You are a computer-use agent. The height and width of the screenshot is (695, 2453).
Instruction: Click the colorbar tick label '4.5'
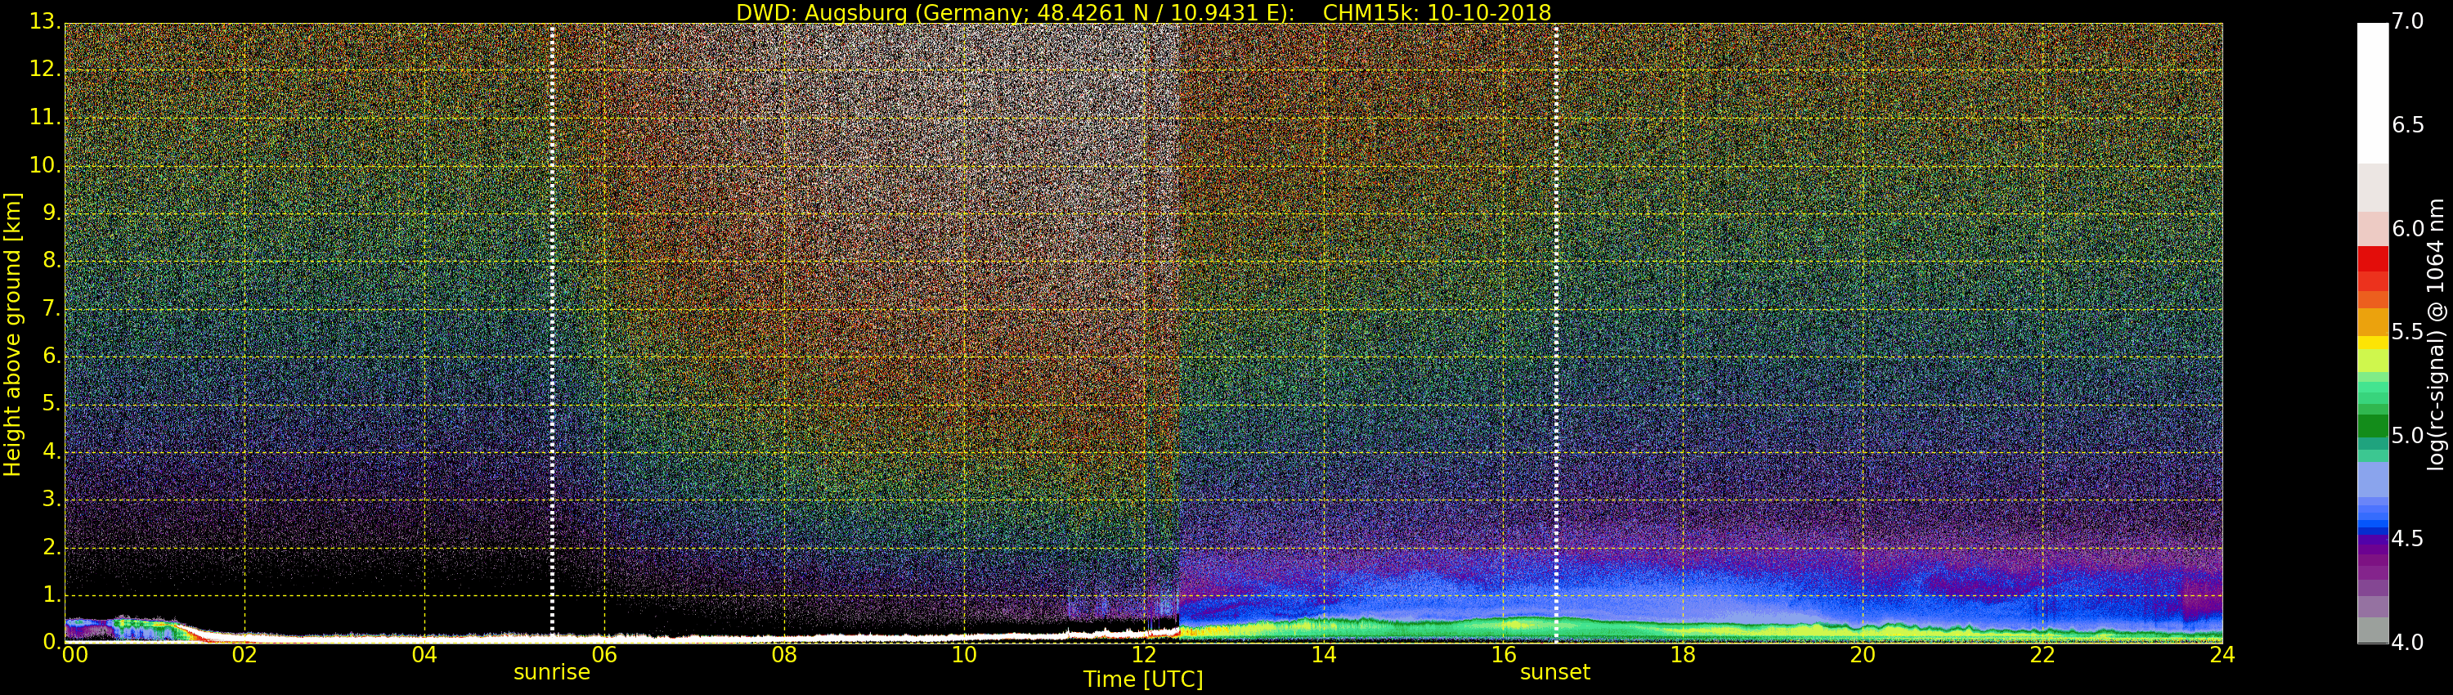[2407, 539]
